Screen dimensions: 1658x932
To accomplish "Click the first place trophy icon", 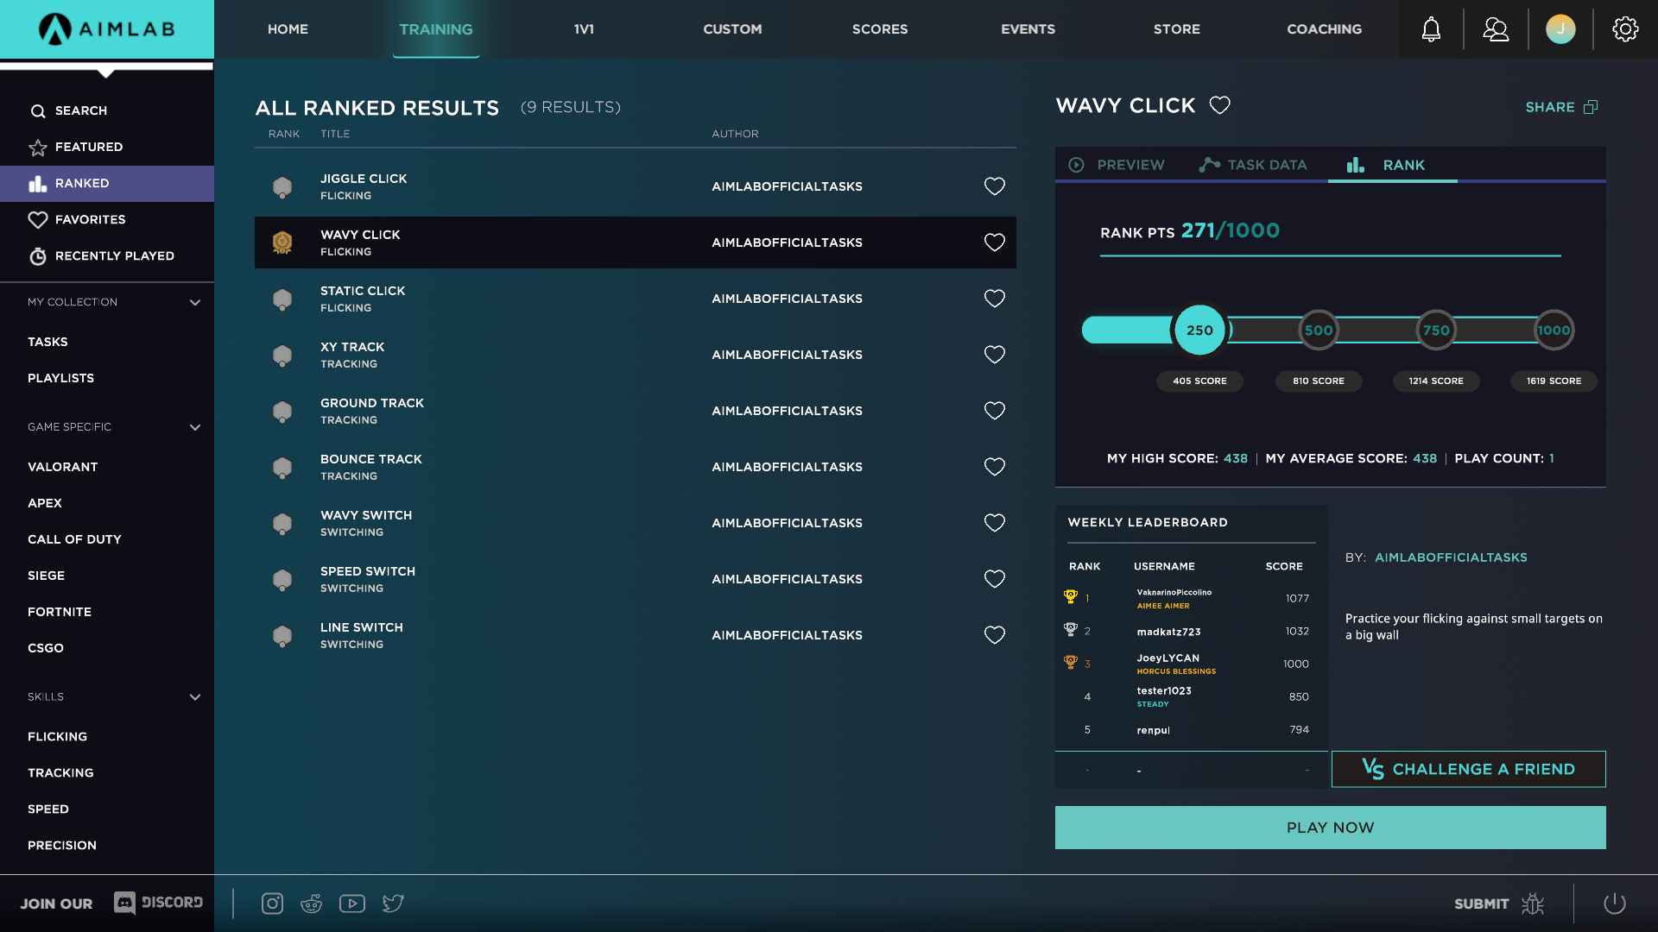I will coord(1071,596).
